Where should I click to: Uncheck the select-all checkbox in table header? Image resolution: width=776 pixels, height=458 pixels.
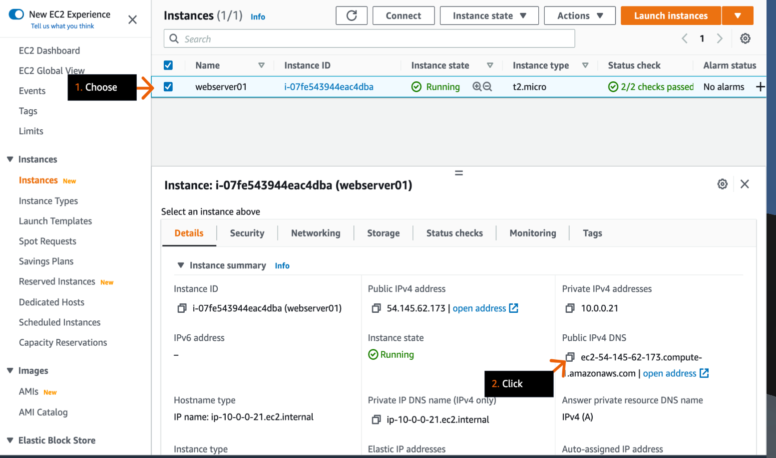pyautogui.click(x=168, y=65)
